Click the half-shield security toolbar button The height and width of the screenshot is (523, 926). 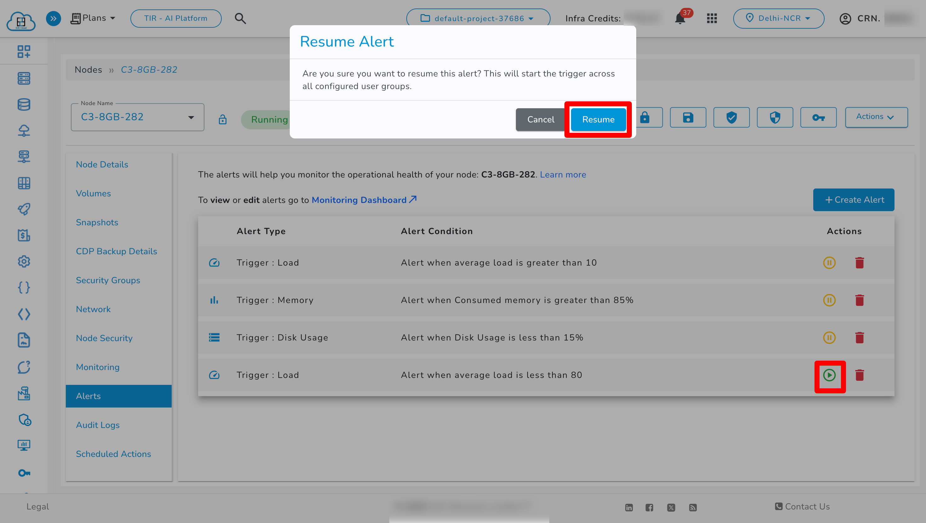click(x=775, y=117)
